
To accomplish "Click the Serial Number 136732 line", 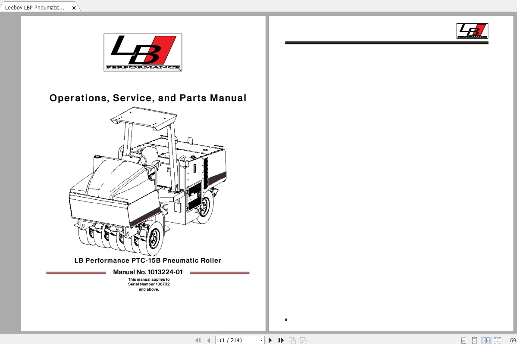I will coord(149,284).
